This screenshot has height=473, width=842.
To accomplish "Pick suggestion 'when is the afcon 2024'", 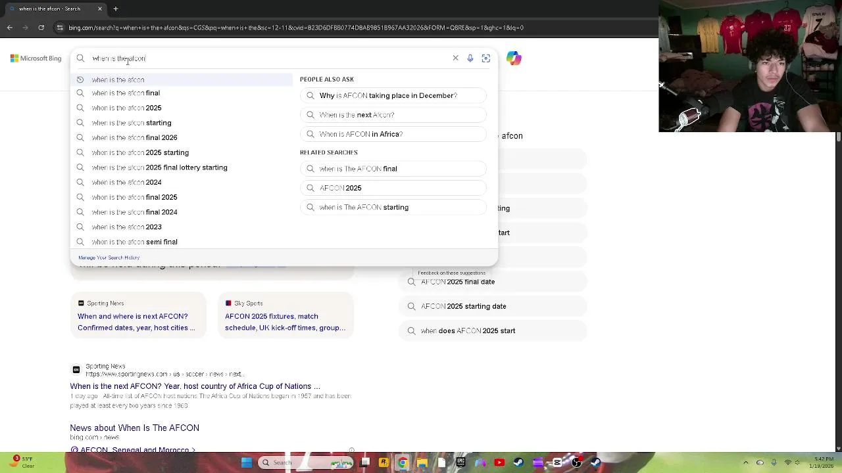I will pyautogui.click(x=182, y=182).
